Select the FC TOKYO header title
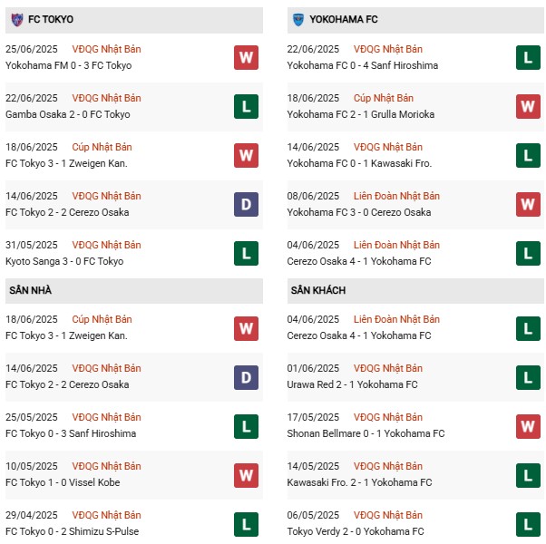Image resolution: width=546 pixels, height=544 pixels. pos(51,19)
